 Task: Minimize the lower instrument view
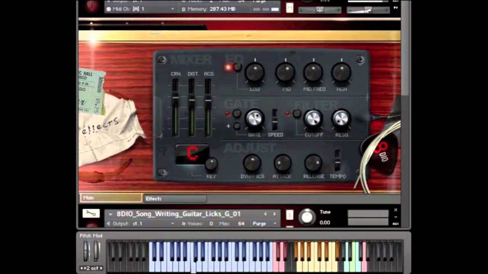[396, 217]
